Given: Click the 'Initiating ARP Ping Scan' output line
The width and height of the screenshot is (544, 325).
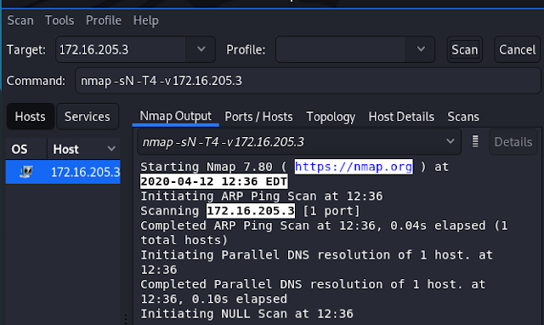Looking at the screenshot, I should 261,197.
